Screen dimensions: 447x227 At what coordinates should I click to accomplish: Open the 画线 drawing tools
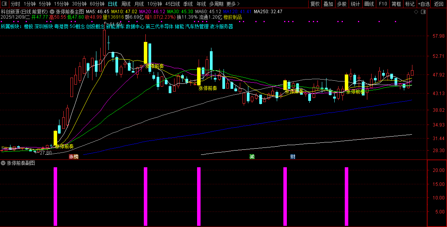pyautogui.click(x=369, y=4)
